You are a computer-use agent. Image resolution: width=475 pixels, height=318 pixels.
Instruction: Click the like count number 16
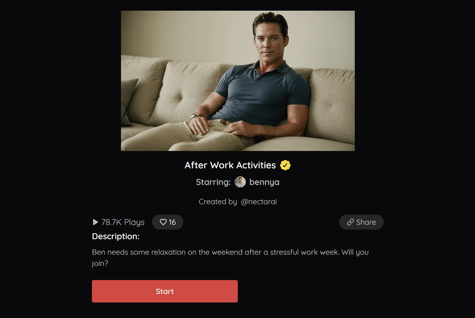(x=172, y=222)
